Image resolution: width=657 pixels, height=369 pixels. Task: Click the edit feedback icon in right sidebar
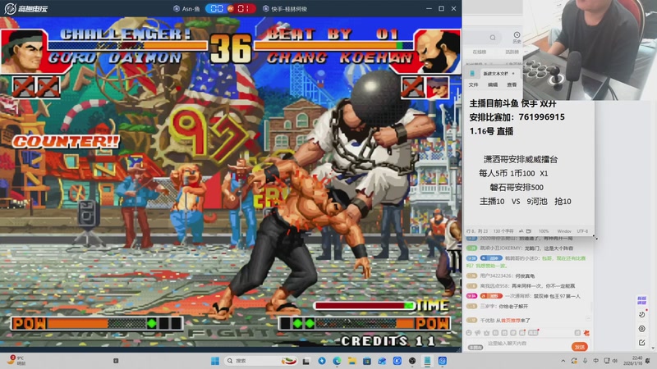(x=641, y=343)
